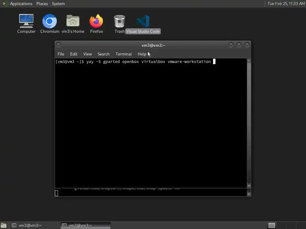
Task: Open the Applications menu in top panel
Action: 21,4
